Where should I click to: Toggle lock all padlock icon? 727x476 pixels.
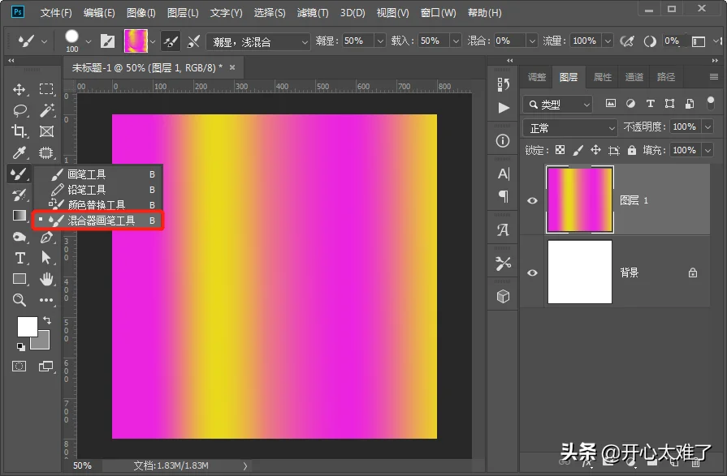[x=631, y=150]
